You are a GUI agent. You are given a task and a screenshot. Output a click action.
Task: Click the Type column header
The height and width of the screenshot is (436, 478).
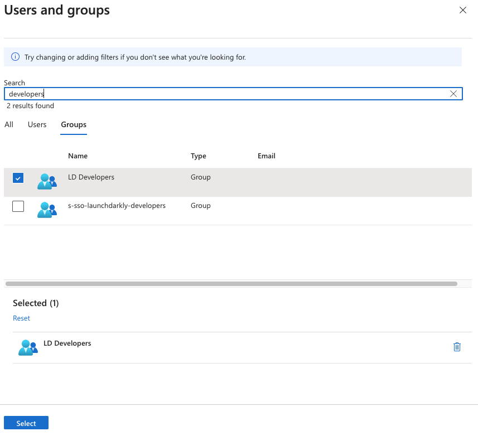point(198,156)
